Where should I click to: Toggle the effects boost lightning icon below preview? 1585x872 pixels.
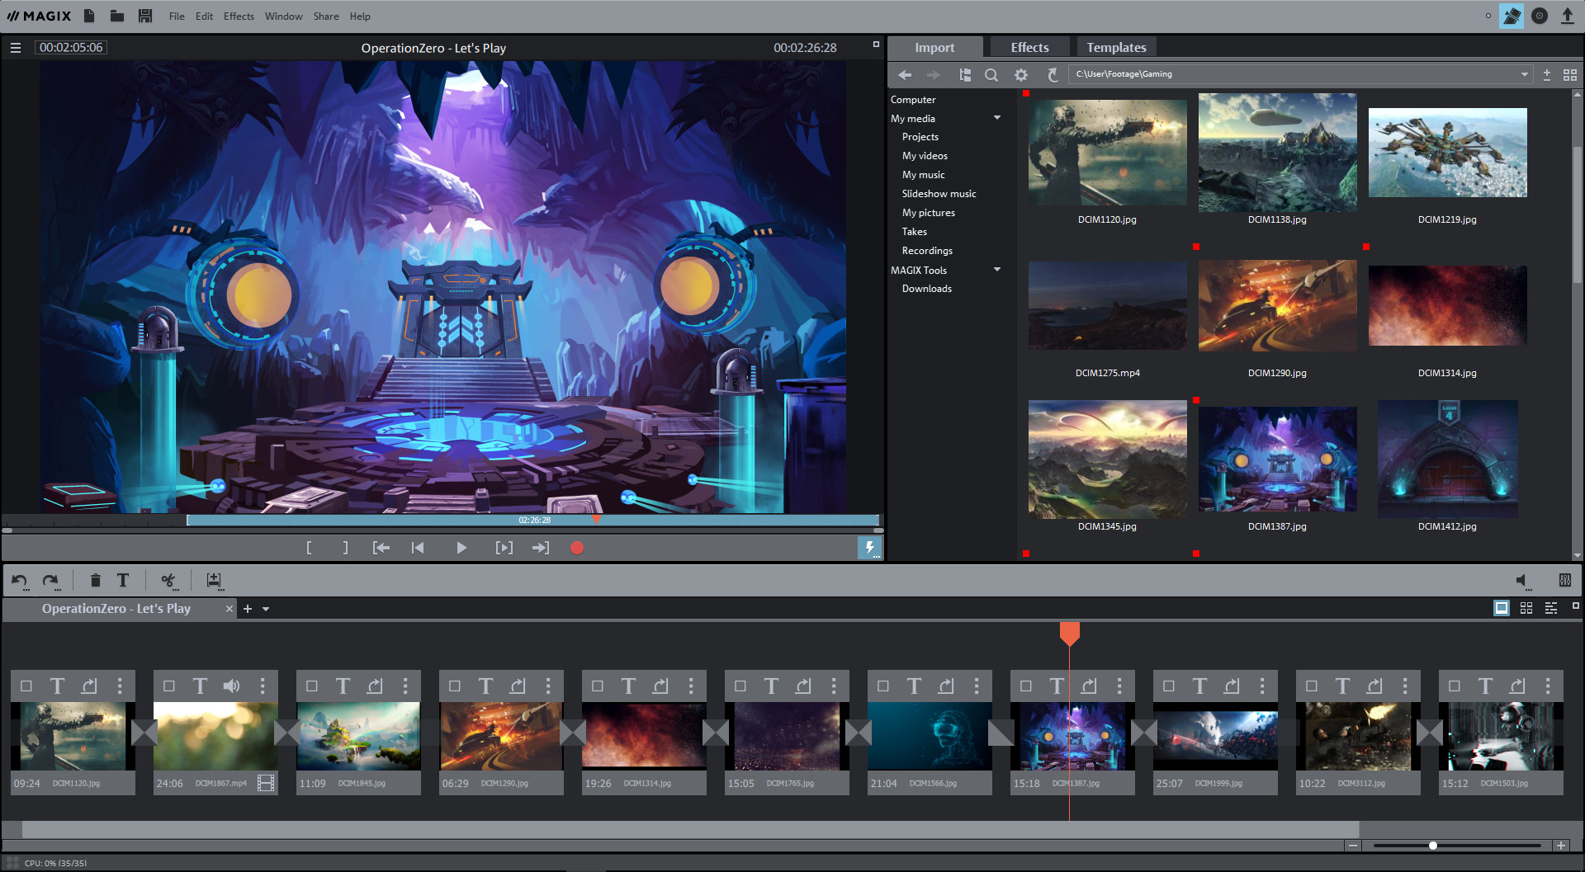point(869,547)
